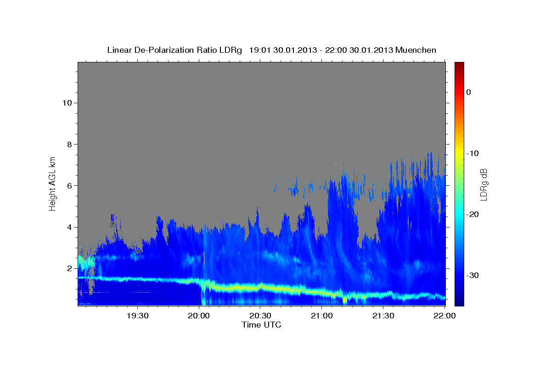Click the 'Muenchen' station name in title
The width and height of the screenshot is (551, 367).
pyautogui.click(x=416, y=50)
